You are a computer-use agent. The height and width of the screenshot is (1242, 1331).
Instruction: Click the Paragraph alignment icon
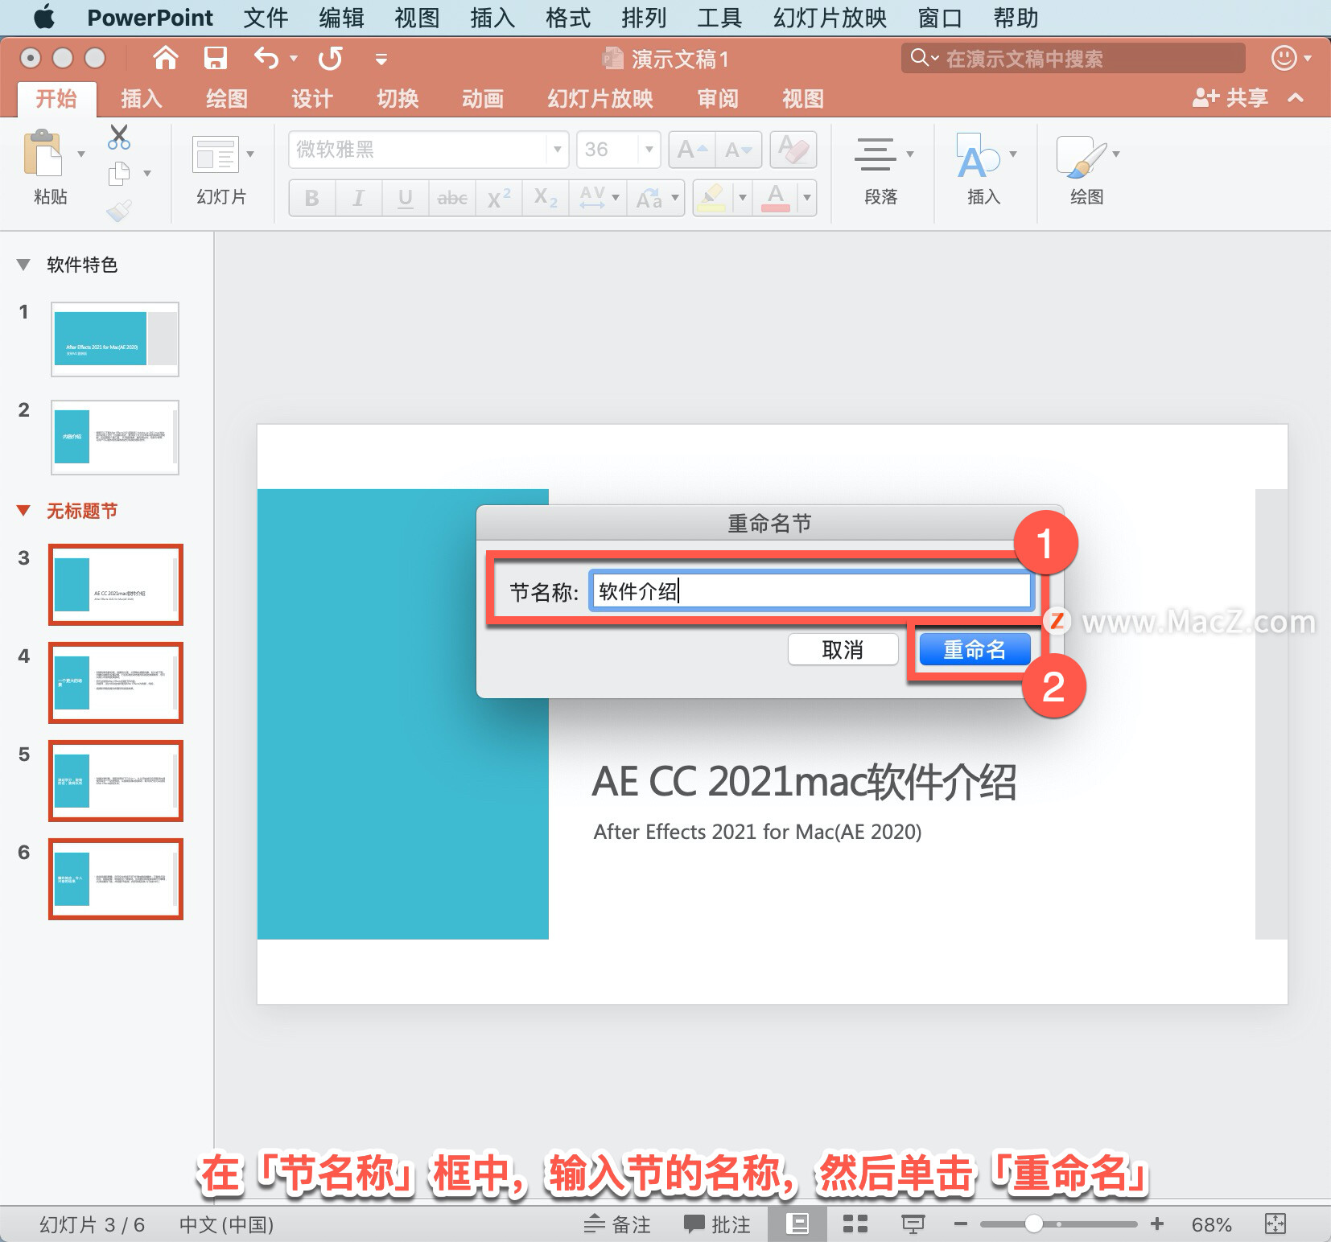pos(875,154)
